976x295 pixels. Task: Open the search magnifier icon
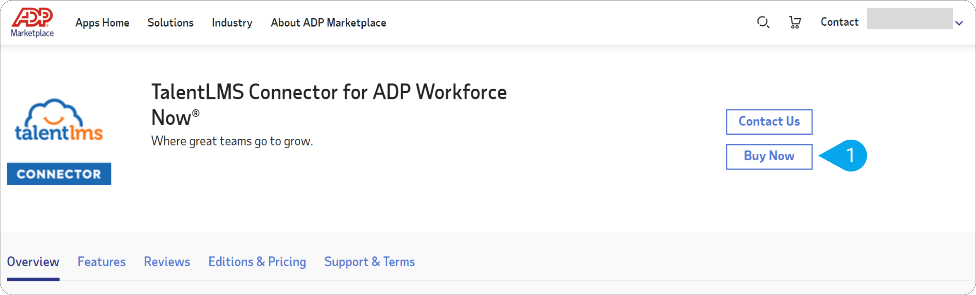click(x=763, y=22)
